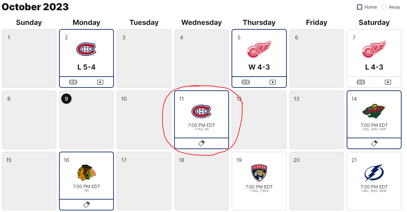This screenshot has width=407, height=212.
Task: Play the October 2 game video highlights
Action: point(100,82)
